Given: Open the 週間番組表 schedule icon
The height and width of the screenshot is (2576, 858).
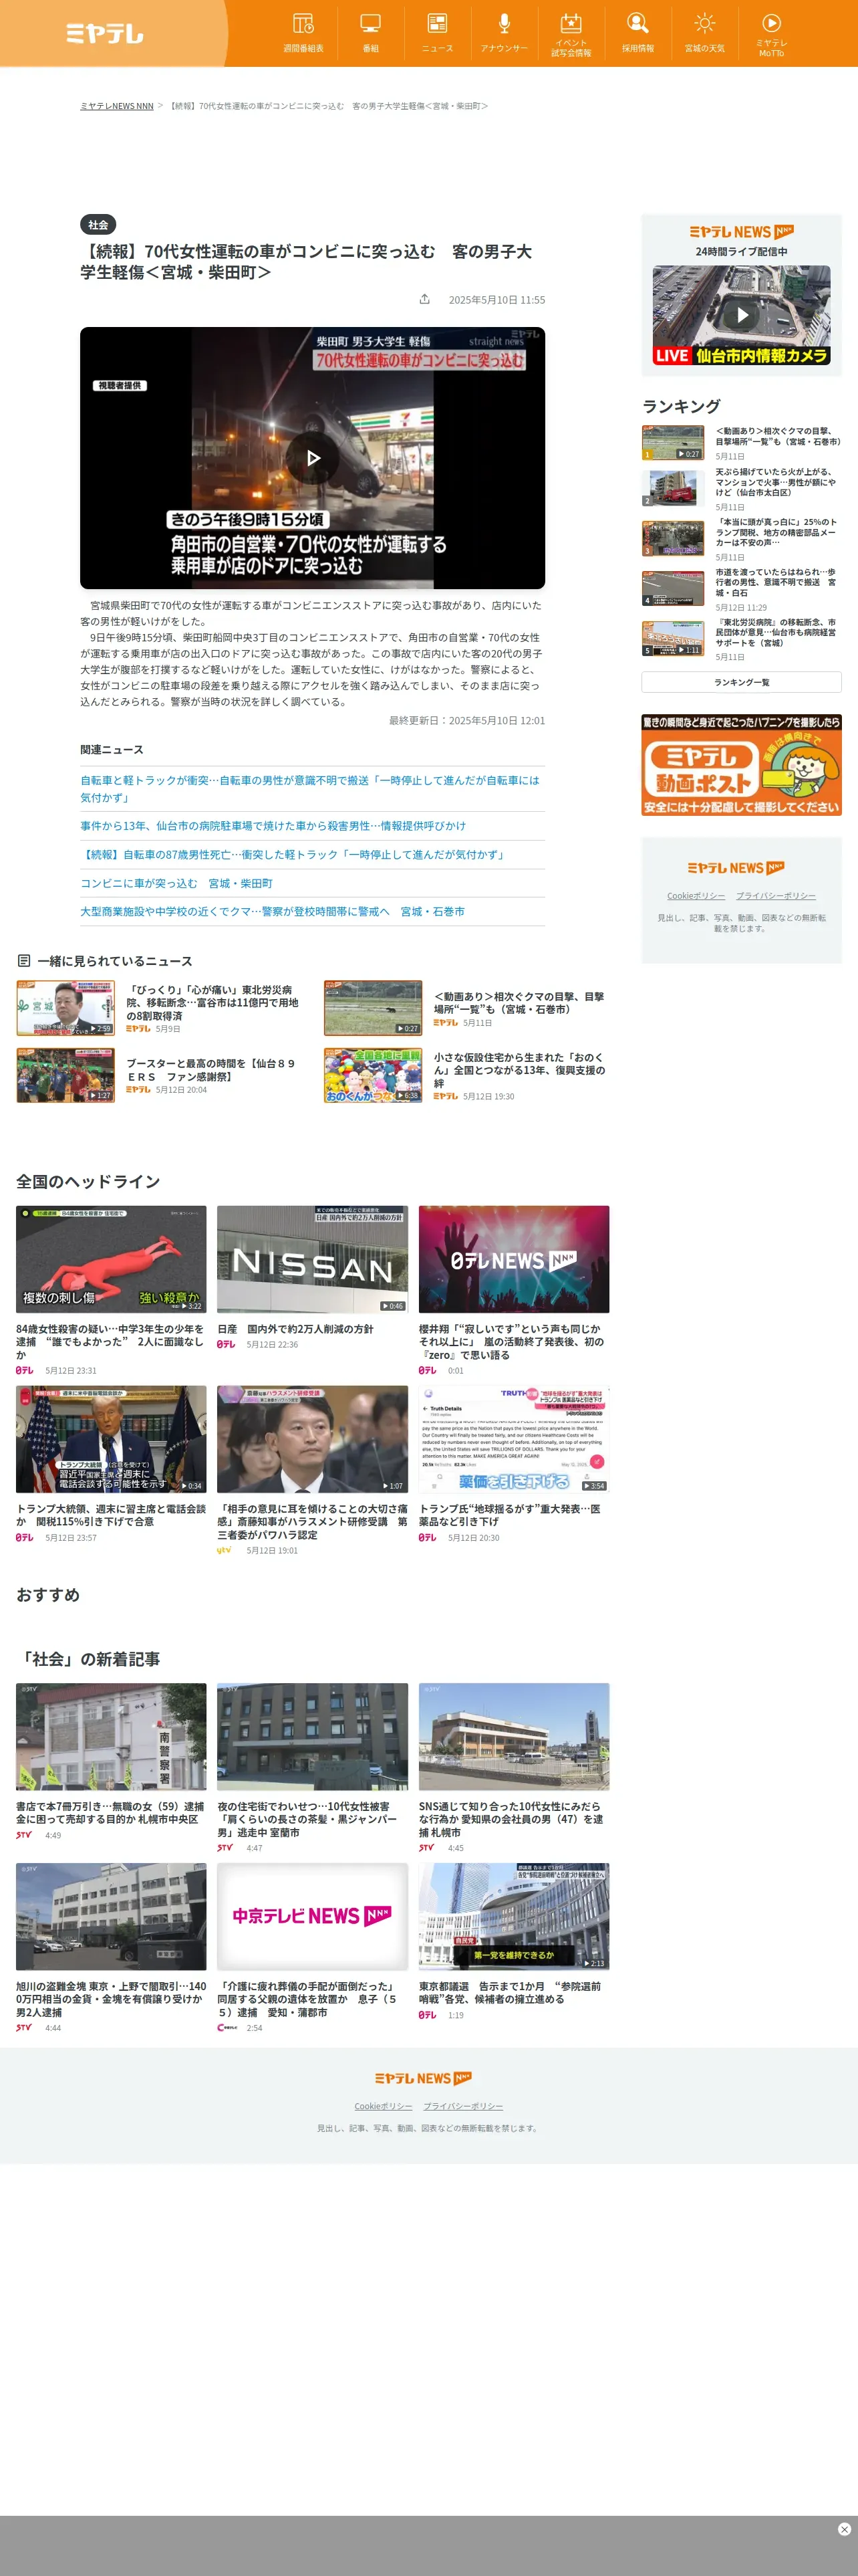Looking at the screenshot, I should tap(303, 33).
